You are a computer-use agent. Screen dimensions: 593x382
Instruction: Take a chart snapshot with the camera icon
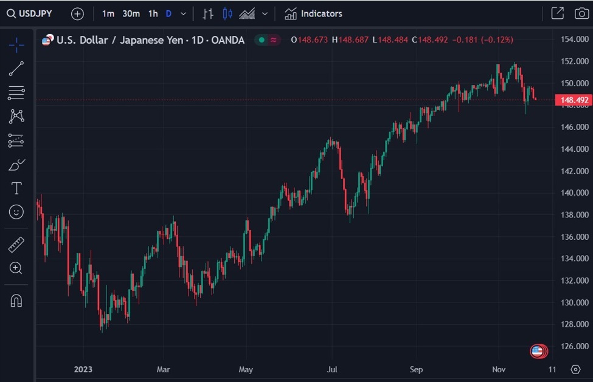pyautogui.click(x=581, y=13)
